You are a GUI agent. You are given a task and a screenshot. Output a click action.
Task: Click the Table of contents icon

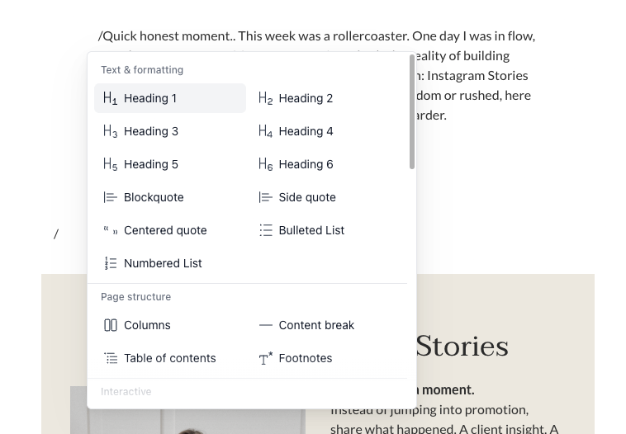[110, 358]
